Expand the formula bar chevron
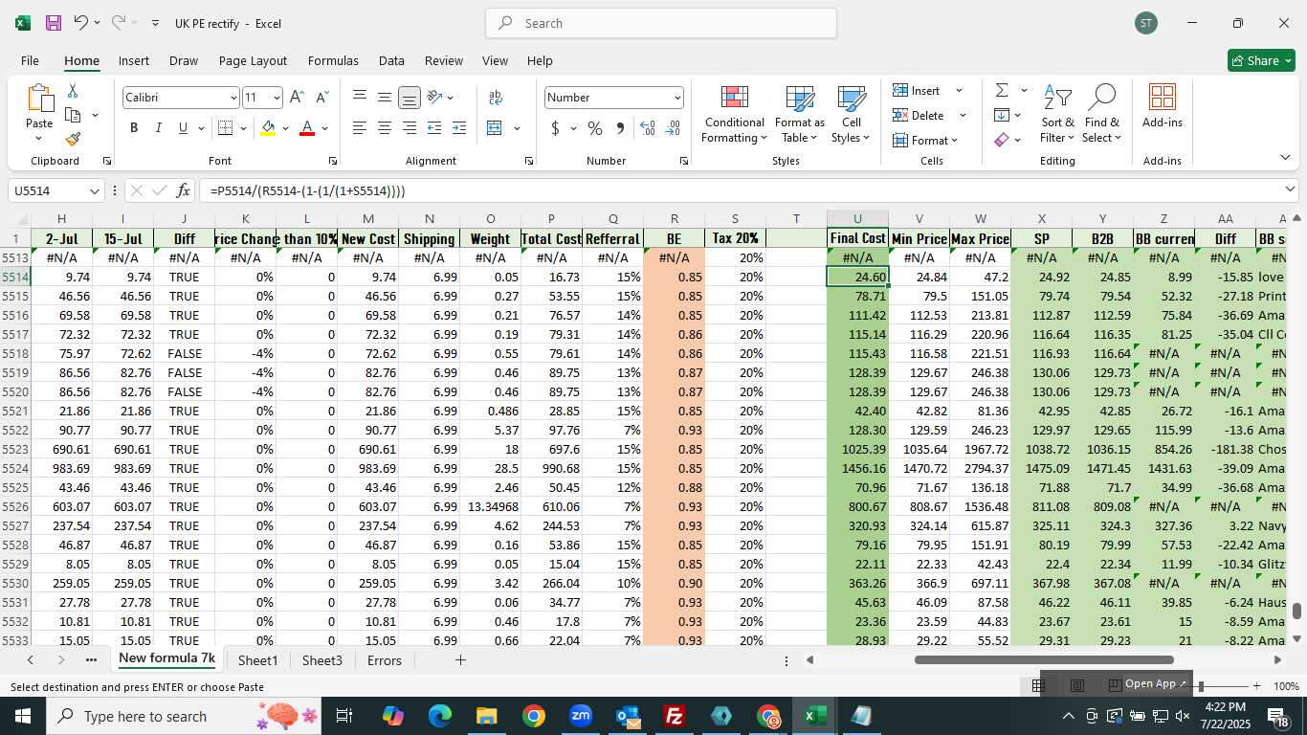1307x735 pixels. (1290, 190)
